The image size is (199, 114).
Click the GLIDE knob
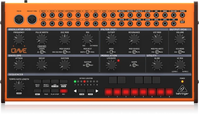pos(157,65)
